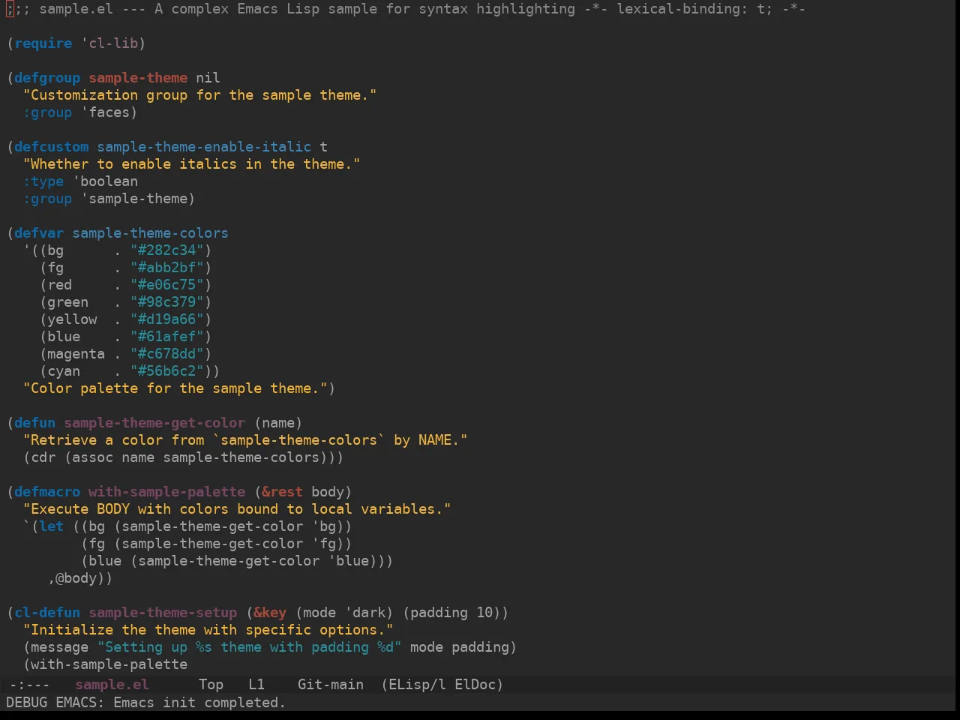The image size is (960, 720).
Task: Click the "Retrieve a color from" docstring
Action: (245, 439)
